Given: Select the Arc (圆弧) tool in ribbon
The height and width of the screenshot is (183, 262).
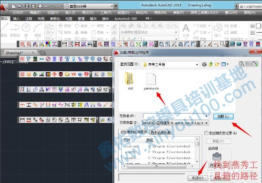Looking at the screenshot, I should [x=37, y=30].
